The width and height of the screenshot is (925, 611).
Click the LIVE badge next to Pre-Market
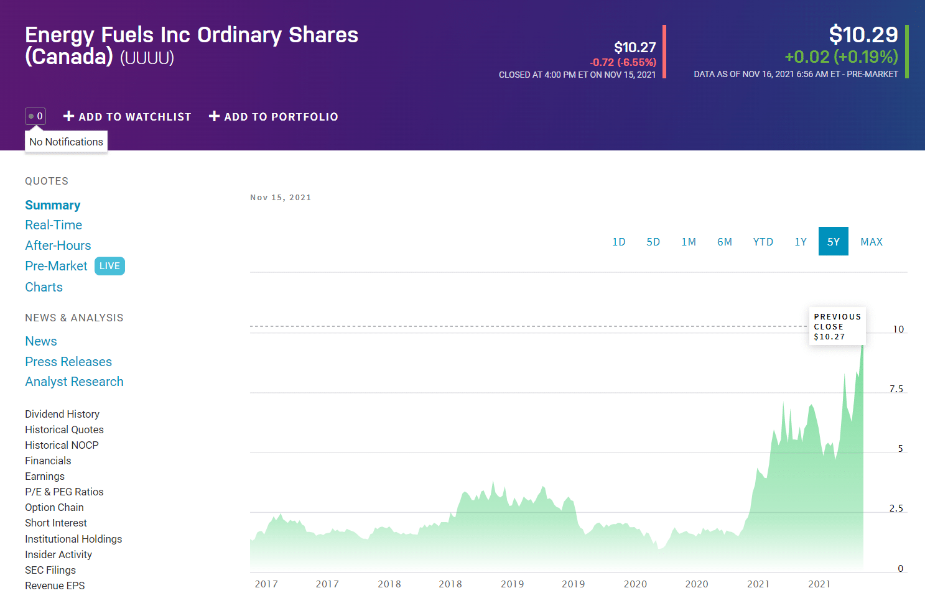pos(109,266)
